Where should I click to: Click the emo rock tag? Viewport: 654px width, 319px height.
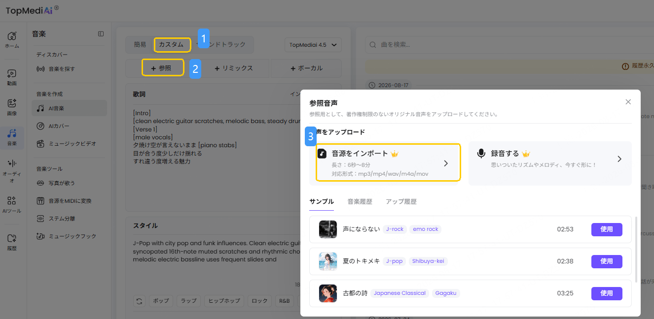tap(426, 229)
